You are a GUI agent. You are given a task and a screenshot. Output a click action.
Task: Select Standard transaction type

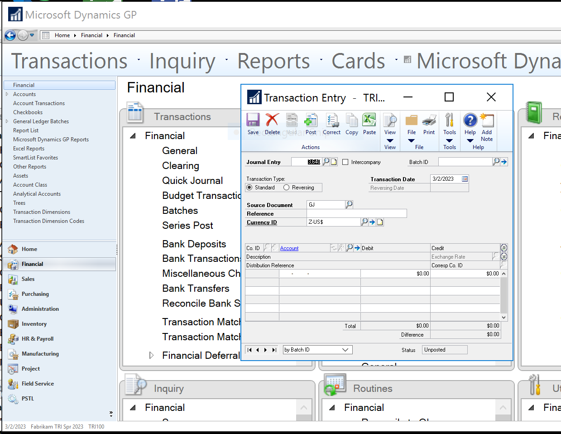(249, 188)
